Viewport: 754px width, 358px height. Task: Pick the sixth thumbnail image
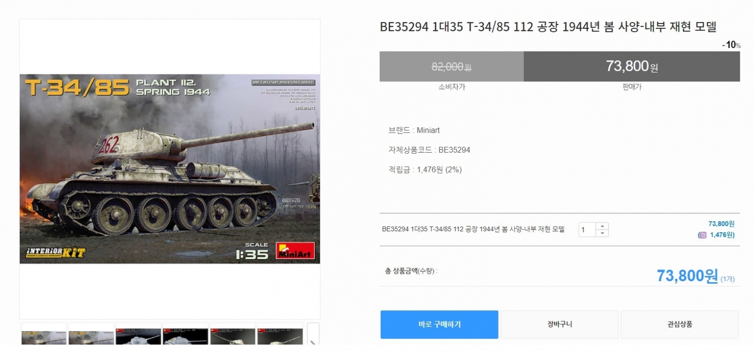[x=279, y=335]
